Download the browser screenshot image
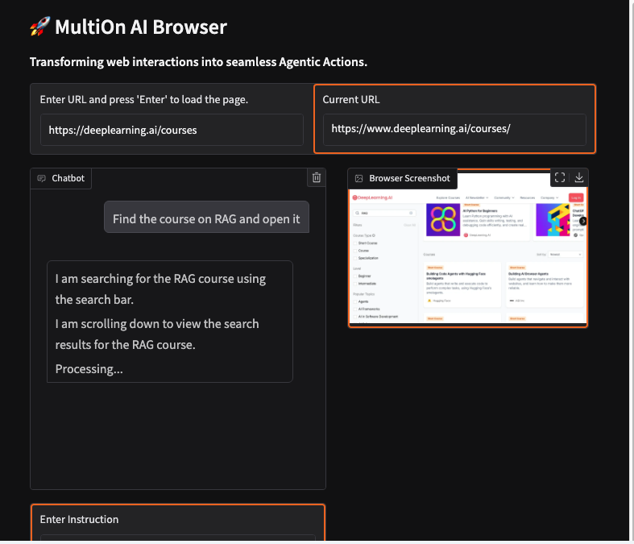Viewport: 634px width, 544px height. (x=579, y=177)
